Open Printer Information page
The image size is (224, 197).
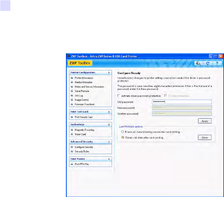(x=84, y=78)
